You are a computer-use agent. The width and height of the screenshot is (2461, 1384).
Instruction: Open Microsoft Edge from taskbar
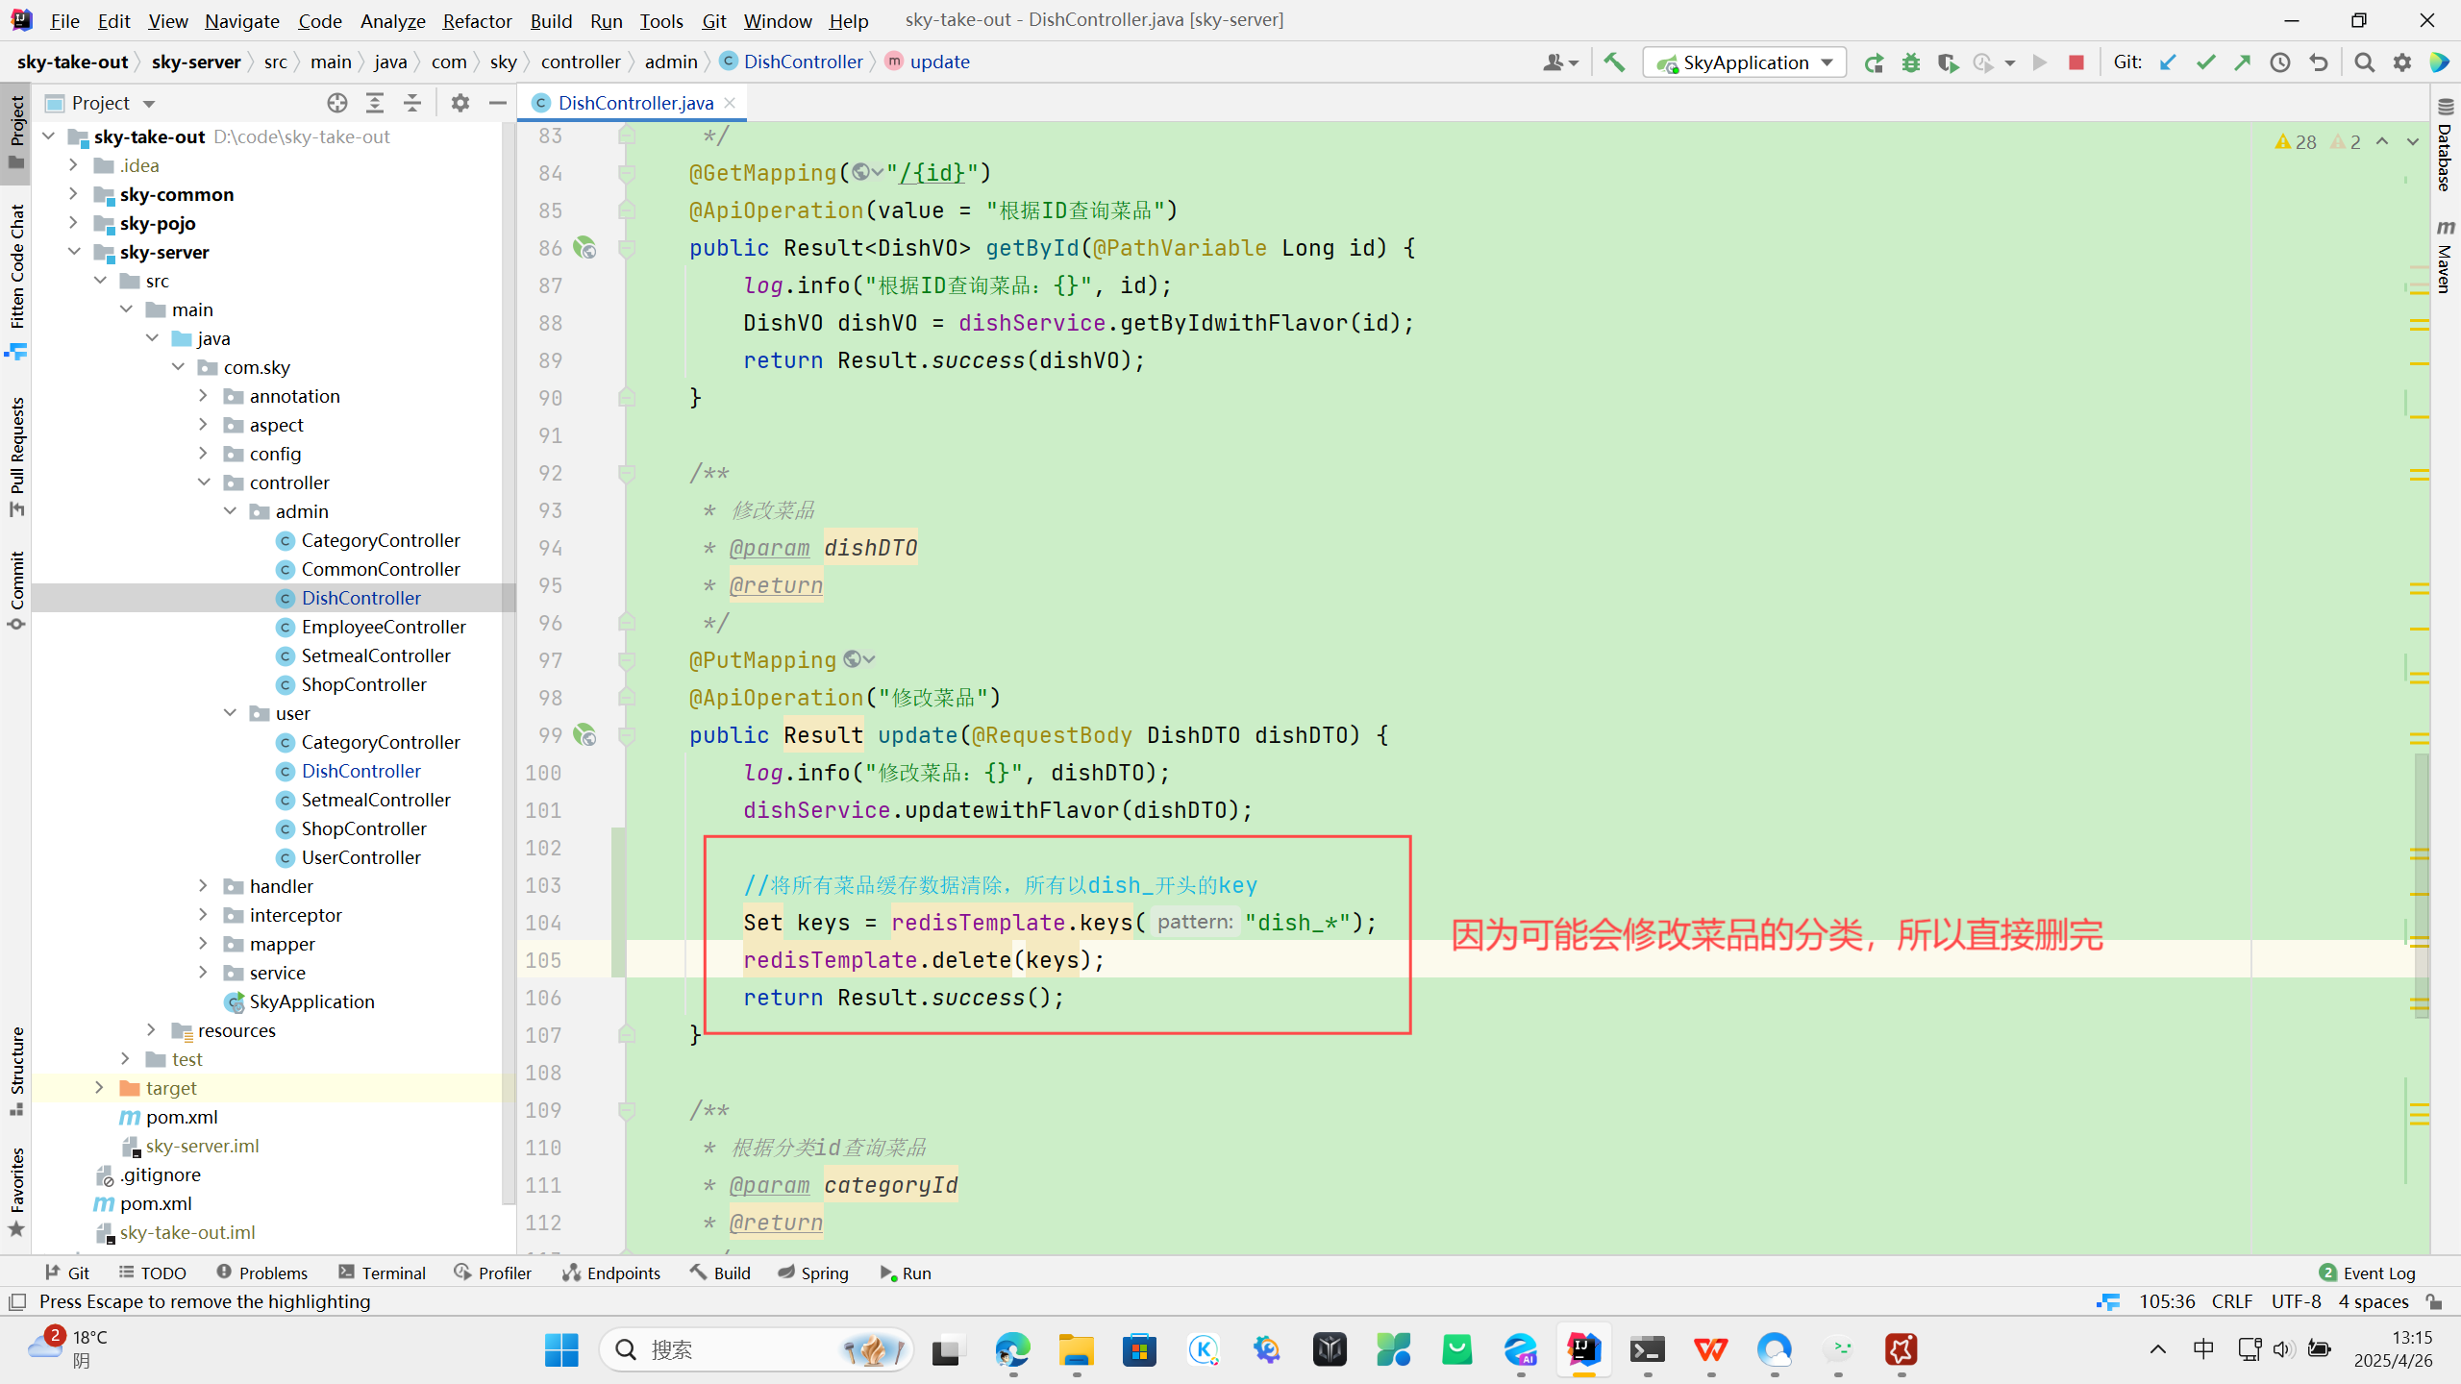[1012, 1350]
